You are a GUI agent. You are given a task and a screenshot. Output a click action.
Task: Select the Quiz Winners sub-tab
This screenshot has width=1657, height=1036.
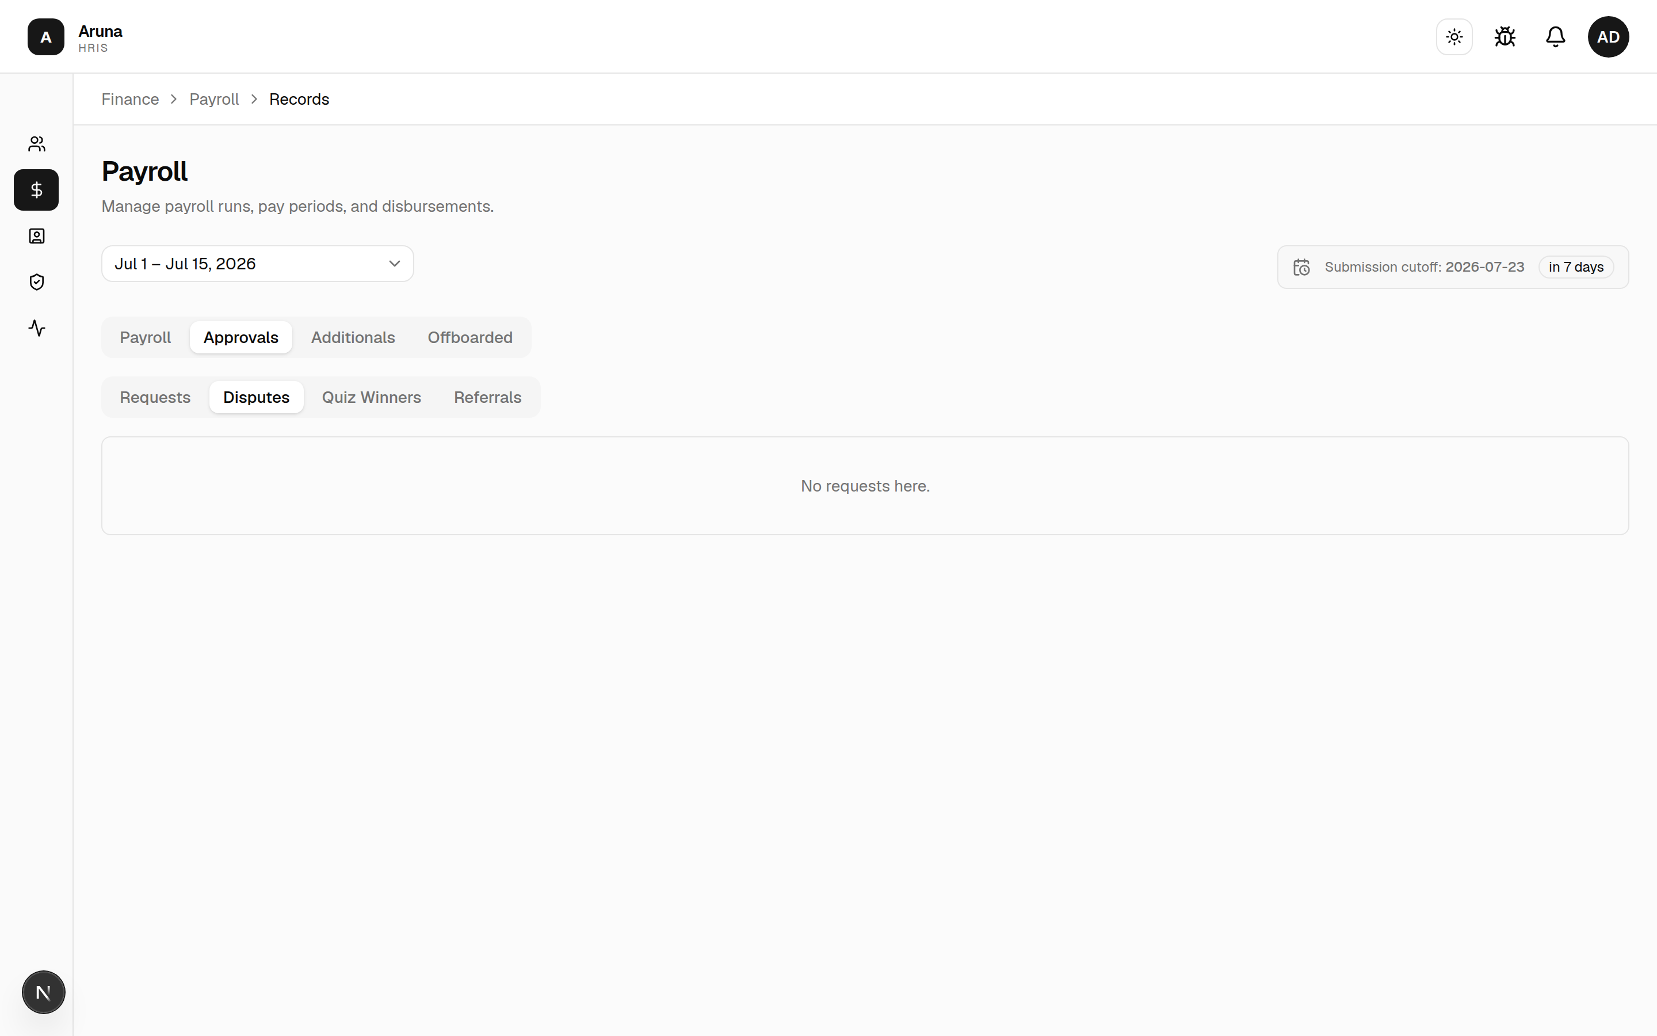pyautogui.click(x=372, y=397)
